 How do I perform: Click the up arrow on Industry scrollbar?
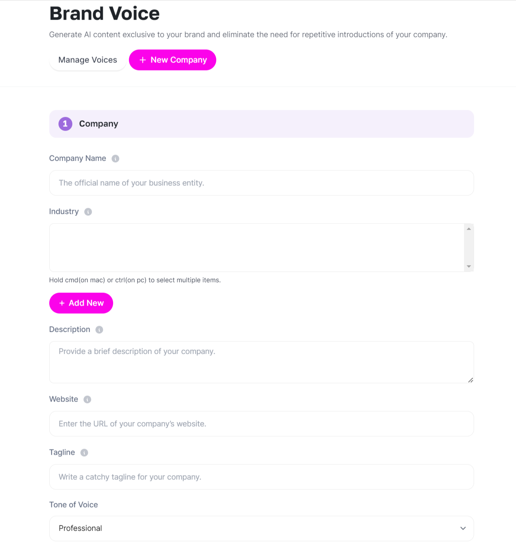pyautogui.click(x=469, y=228)
